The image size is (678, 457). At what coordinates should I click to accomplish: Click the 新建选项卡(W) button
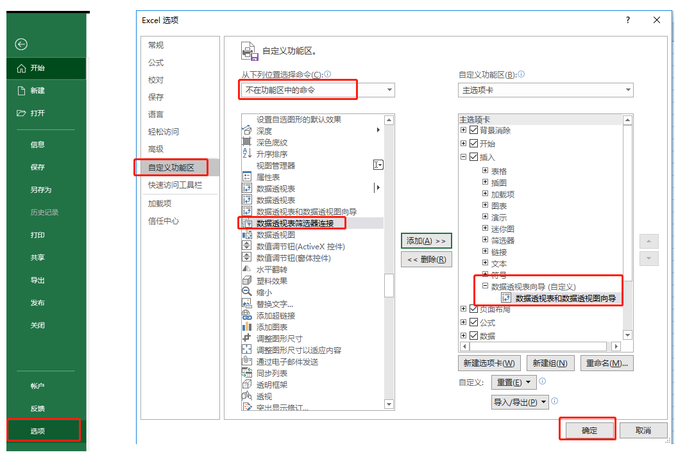[x=489, y=363]
